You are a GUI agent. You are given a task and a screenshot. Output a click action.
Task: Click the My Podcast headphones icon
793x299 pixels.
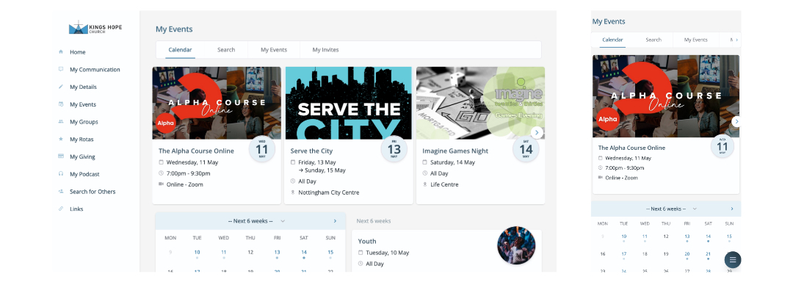[61, 174]
